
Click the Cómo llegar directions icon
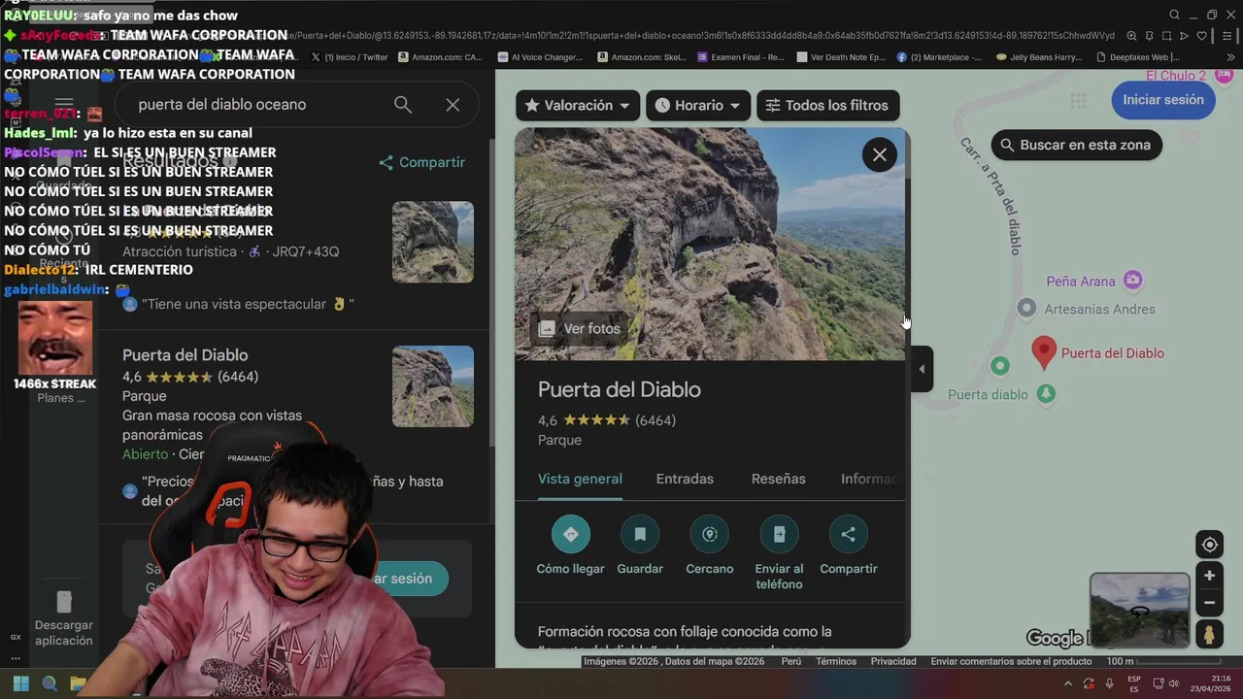tap(571, 534)
